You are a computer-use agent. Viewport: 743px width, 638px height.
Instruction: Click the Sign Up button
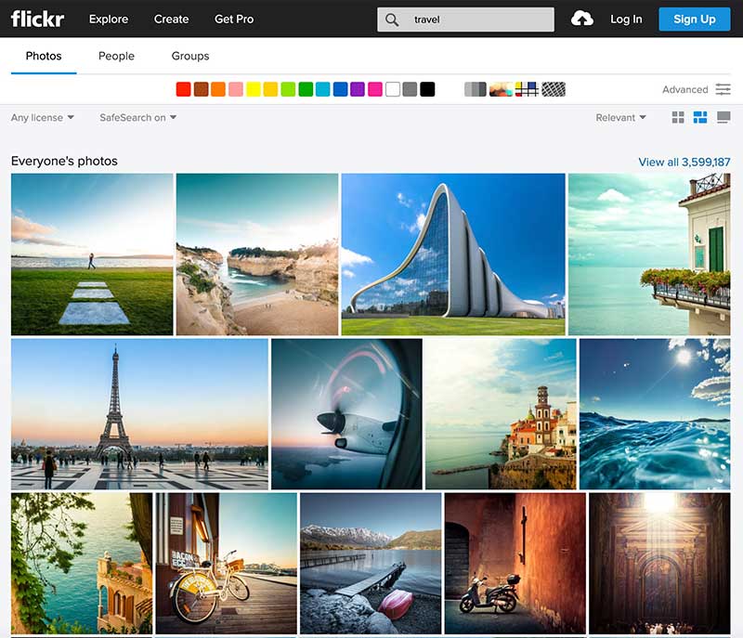click(x=694, y=19)
